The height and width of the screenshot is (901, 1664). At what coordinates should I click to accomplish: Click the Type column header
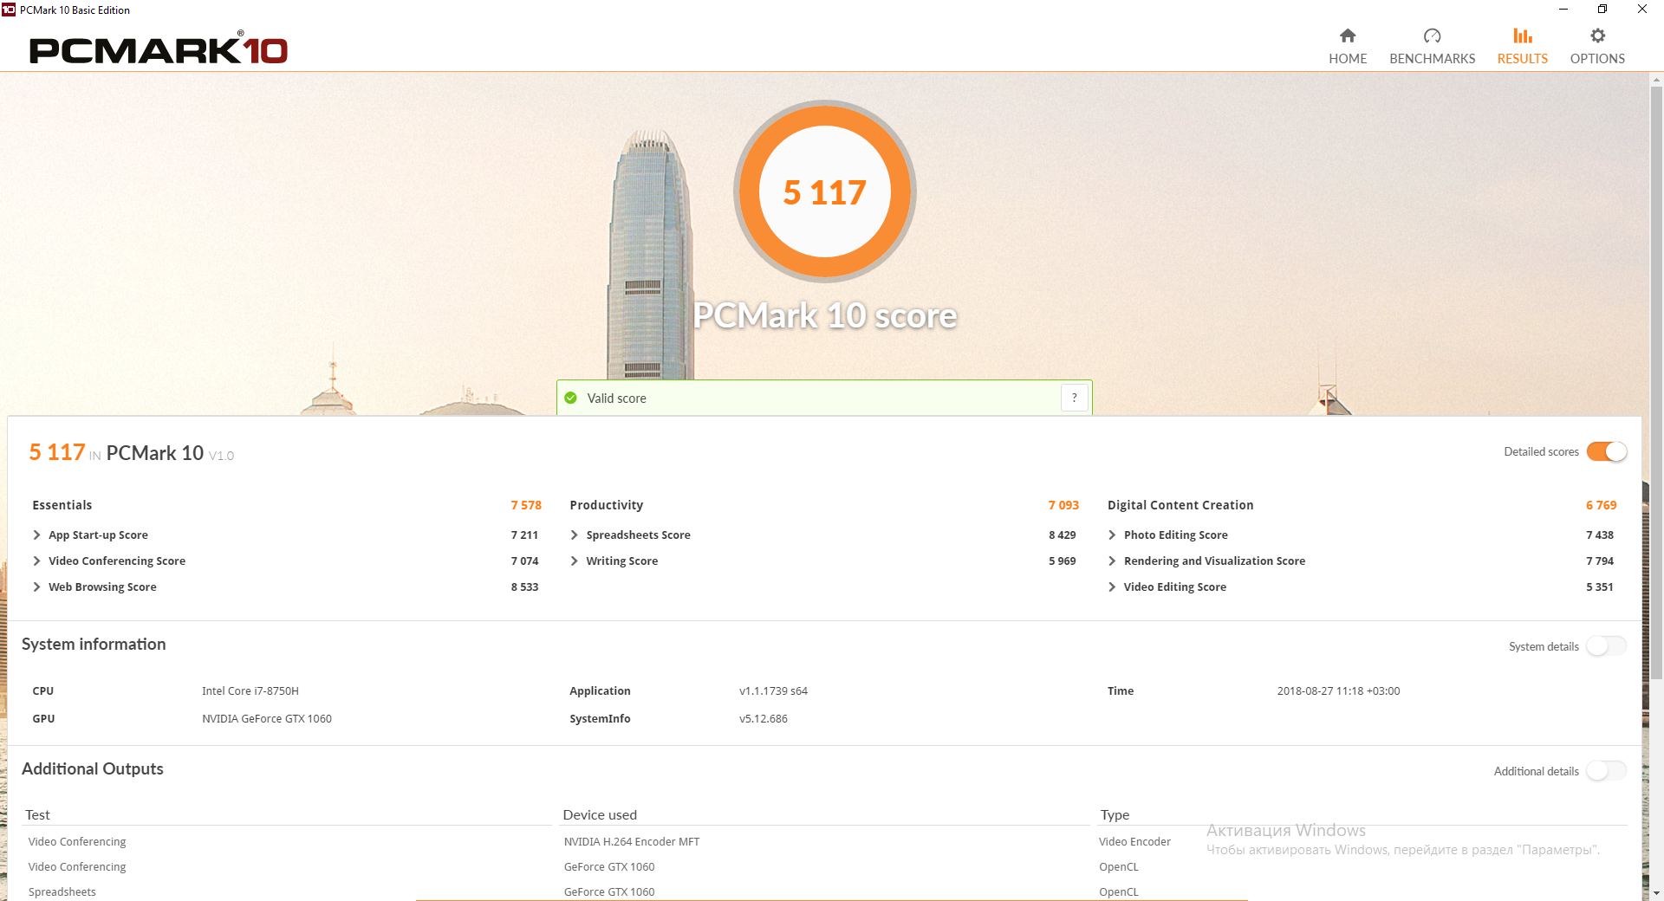1115,815
